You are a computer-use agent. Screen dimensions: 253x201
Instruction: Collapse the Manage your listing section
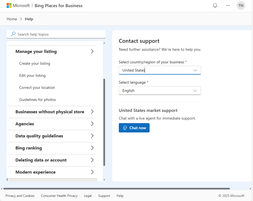[x=92, y=51]
